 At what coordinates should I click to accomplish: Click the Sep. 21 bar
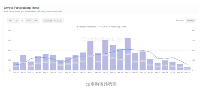(x=76, y=63)
